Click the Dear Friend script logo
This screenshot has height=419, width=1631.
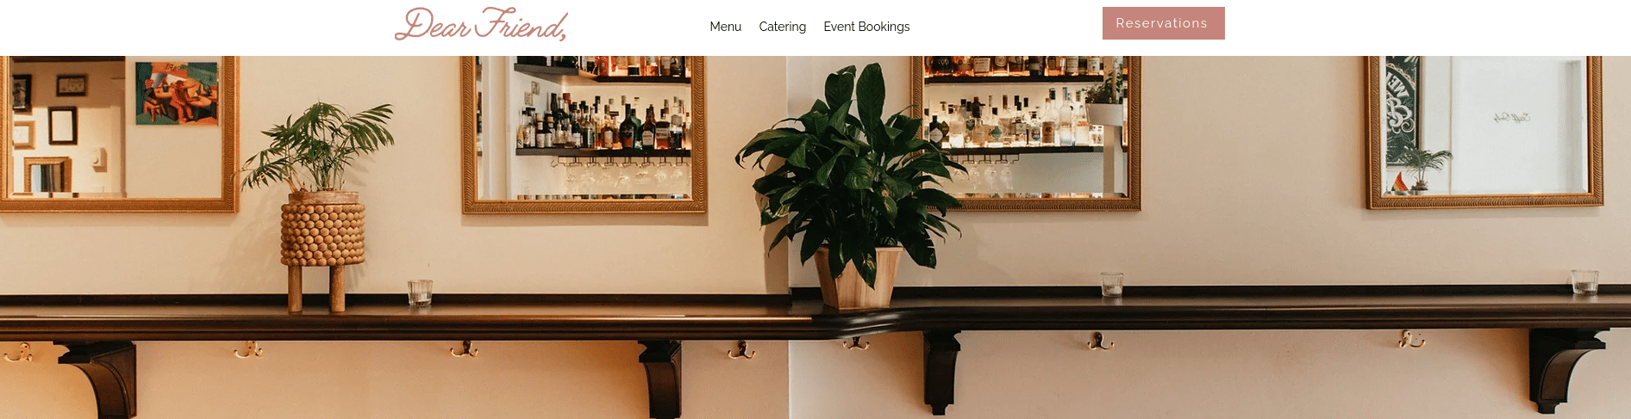(x=481, y=24)
